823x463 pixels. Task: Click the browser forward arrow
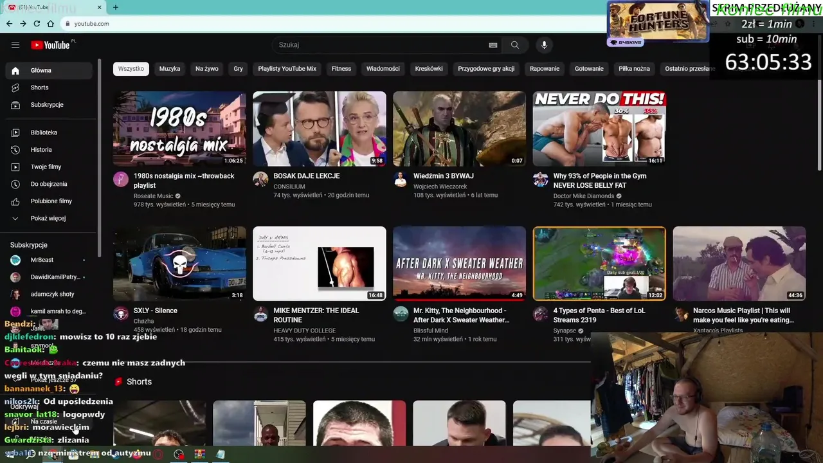23,24
